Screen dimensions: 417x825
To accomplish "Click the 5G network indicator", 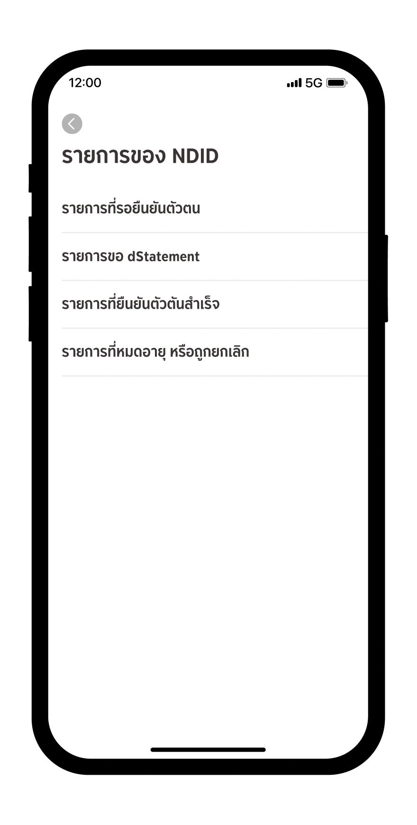I will point(314,83).
